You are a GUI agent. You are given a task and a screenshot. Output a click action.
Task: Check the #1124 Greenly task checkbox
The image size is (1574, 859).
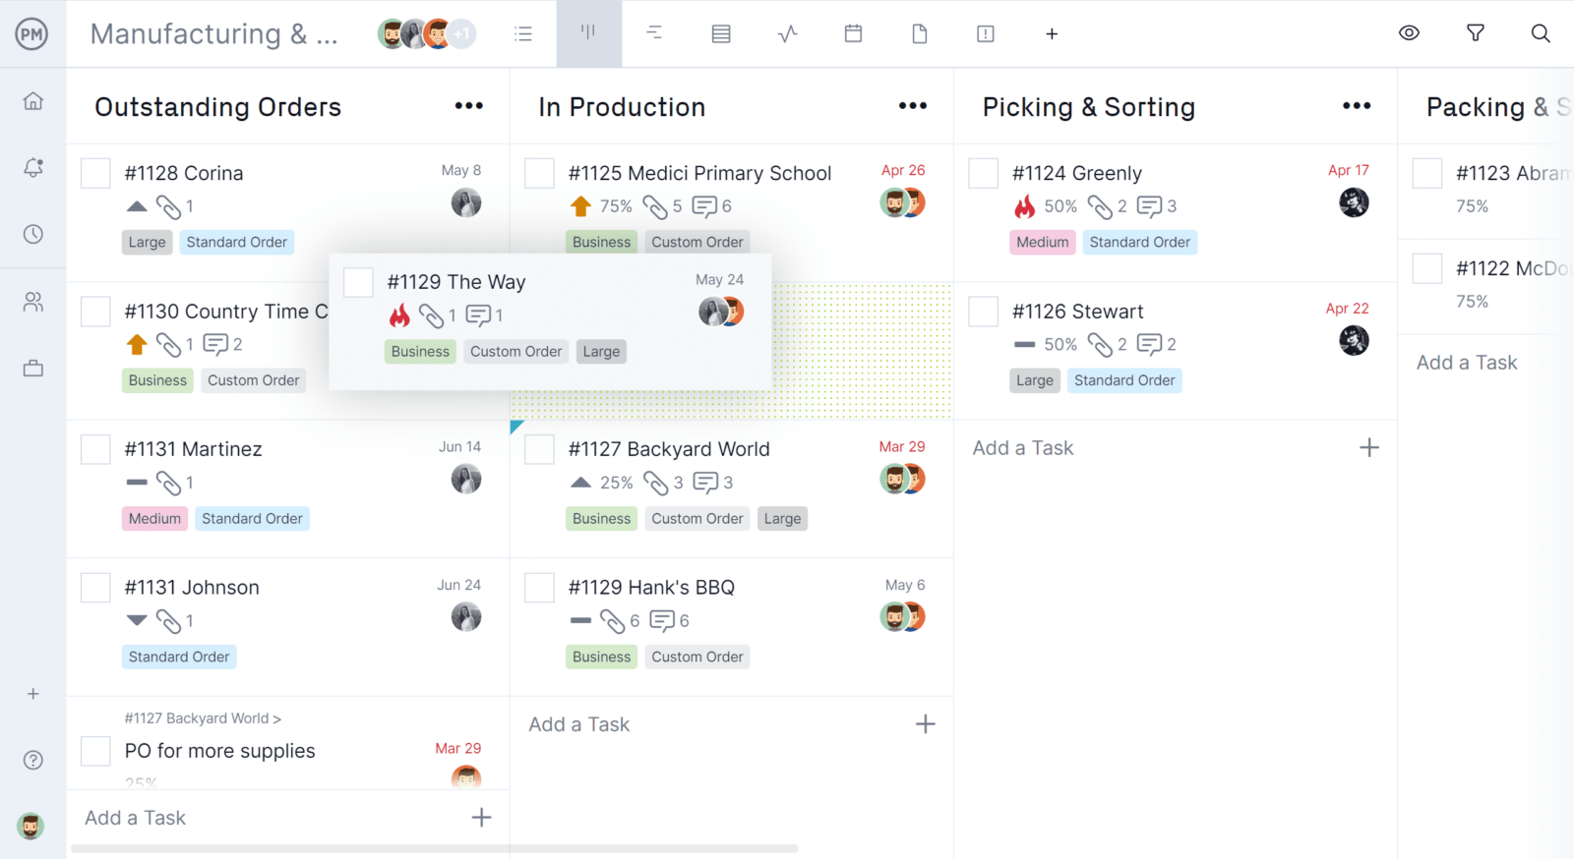click(983, 172)
